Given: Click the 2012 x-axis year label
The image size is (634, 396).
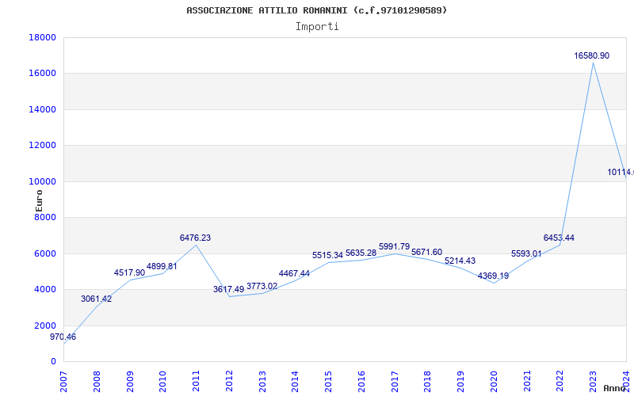Looking at the screenshot, I should (229, 382).
